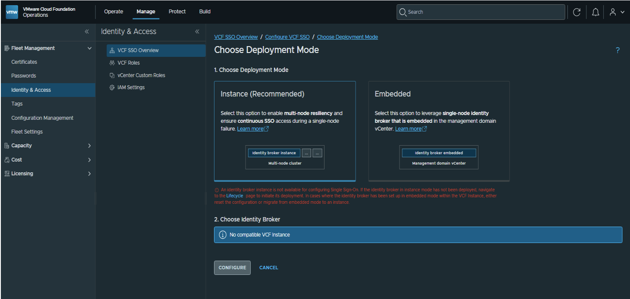Open IAM Settings gear item

[131, 87]
